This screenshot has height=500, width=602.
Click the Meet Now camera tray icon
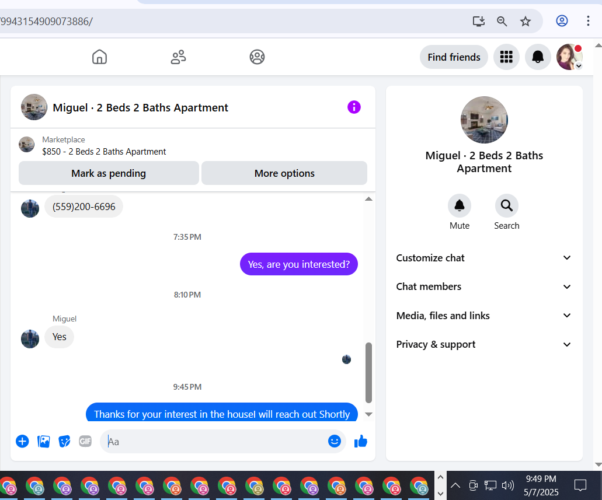click(x=473, y=485)
